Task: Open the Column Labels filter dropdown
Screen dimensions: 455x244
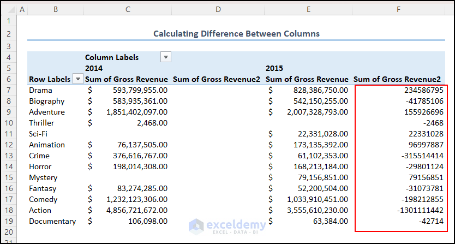Action: pyautogui.click(x=166, y=57)
